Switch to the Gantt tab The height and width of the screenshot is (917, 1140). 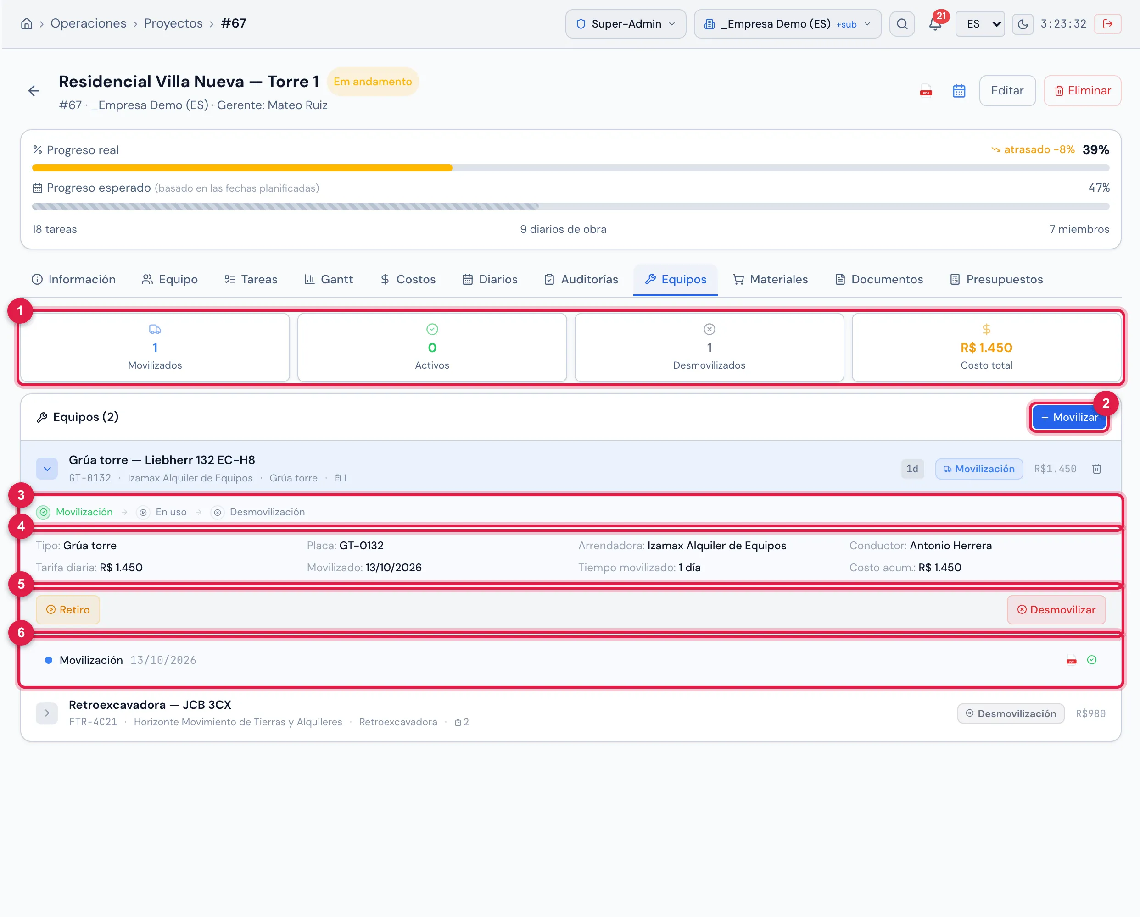(x=328, y=279)
